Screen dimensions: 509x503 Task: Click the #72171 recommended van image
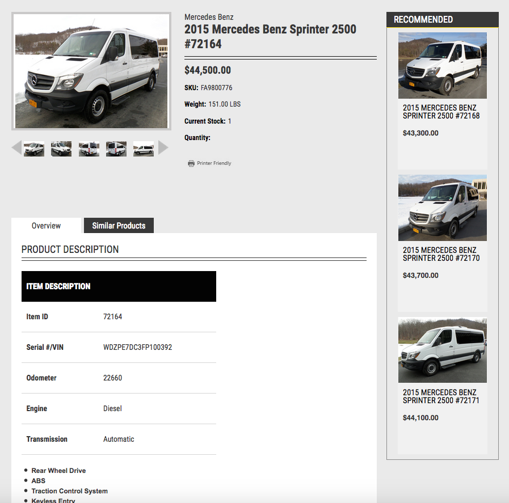coord(443,350)
